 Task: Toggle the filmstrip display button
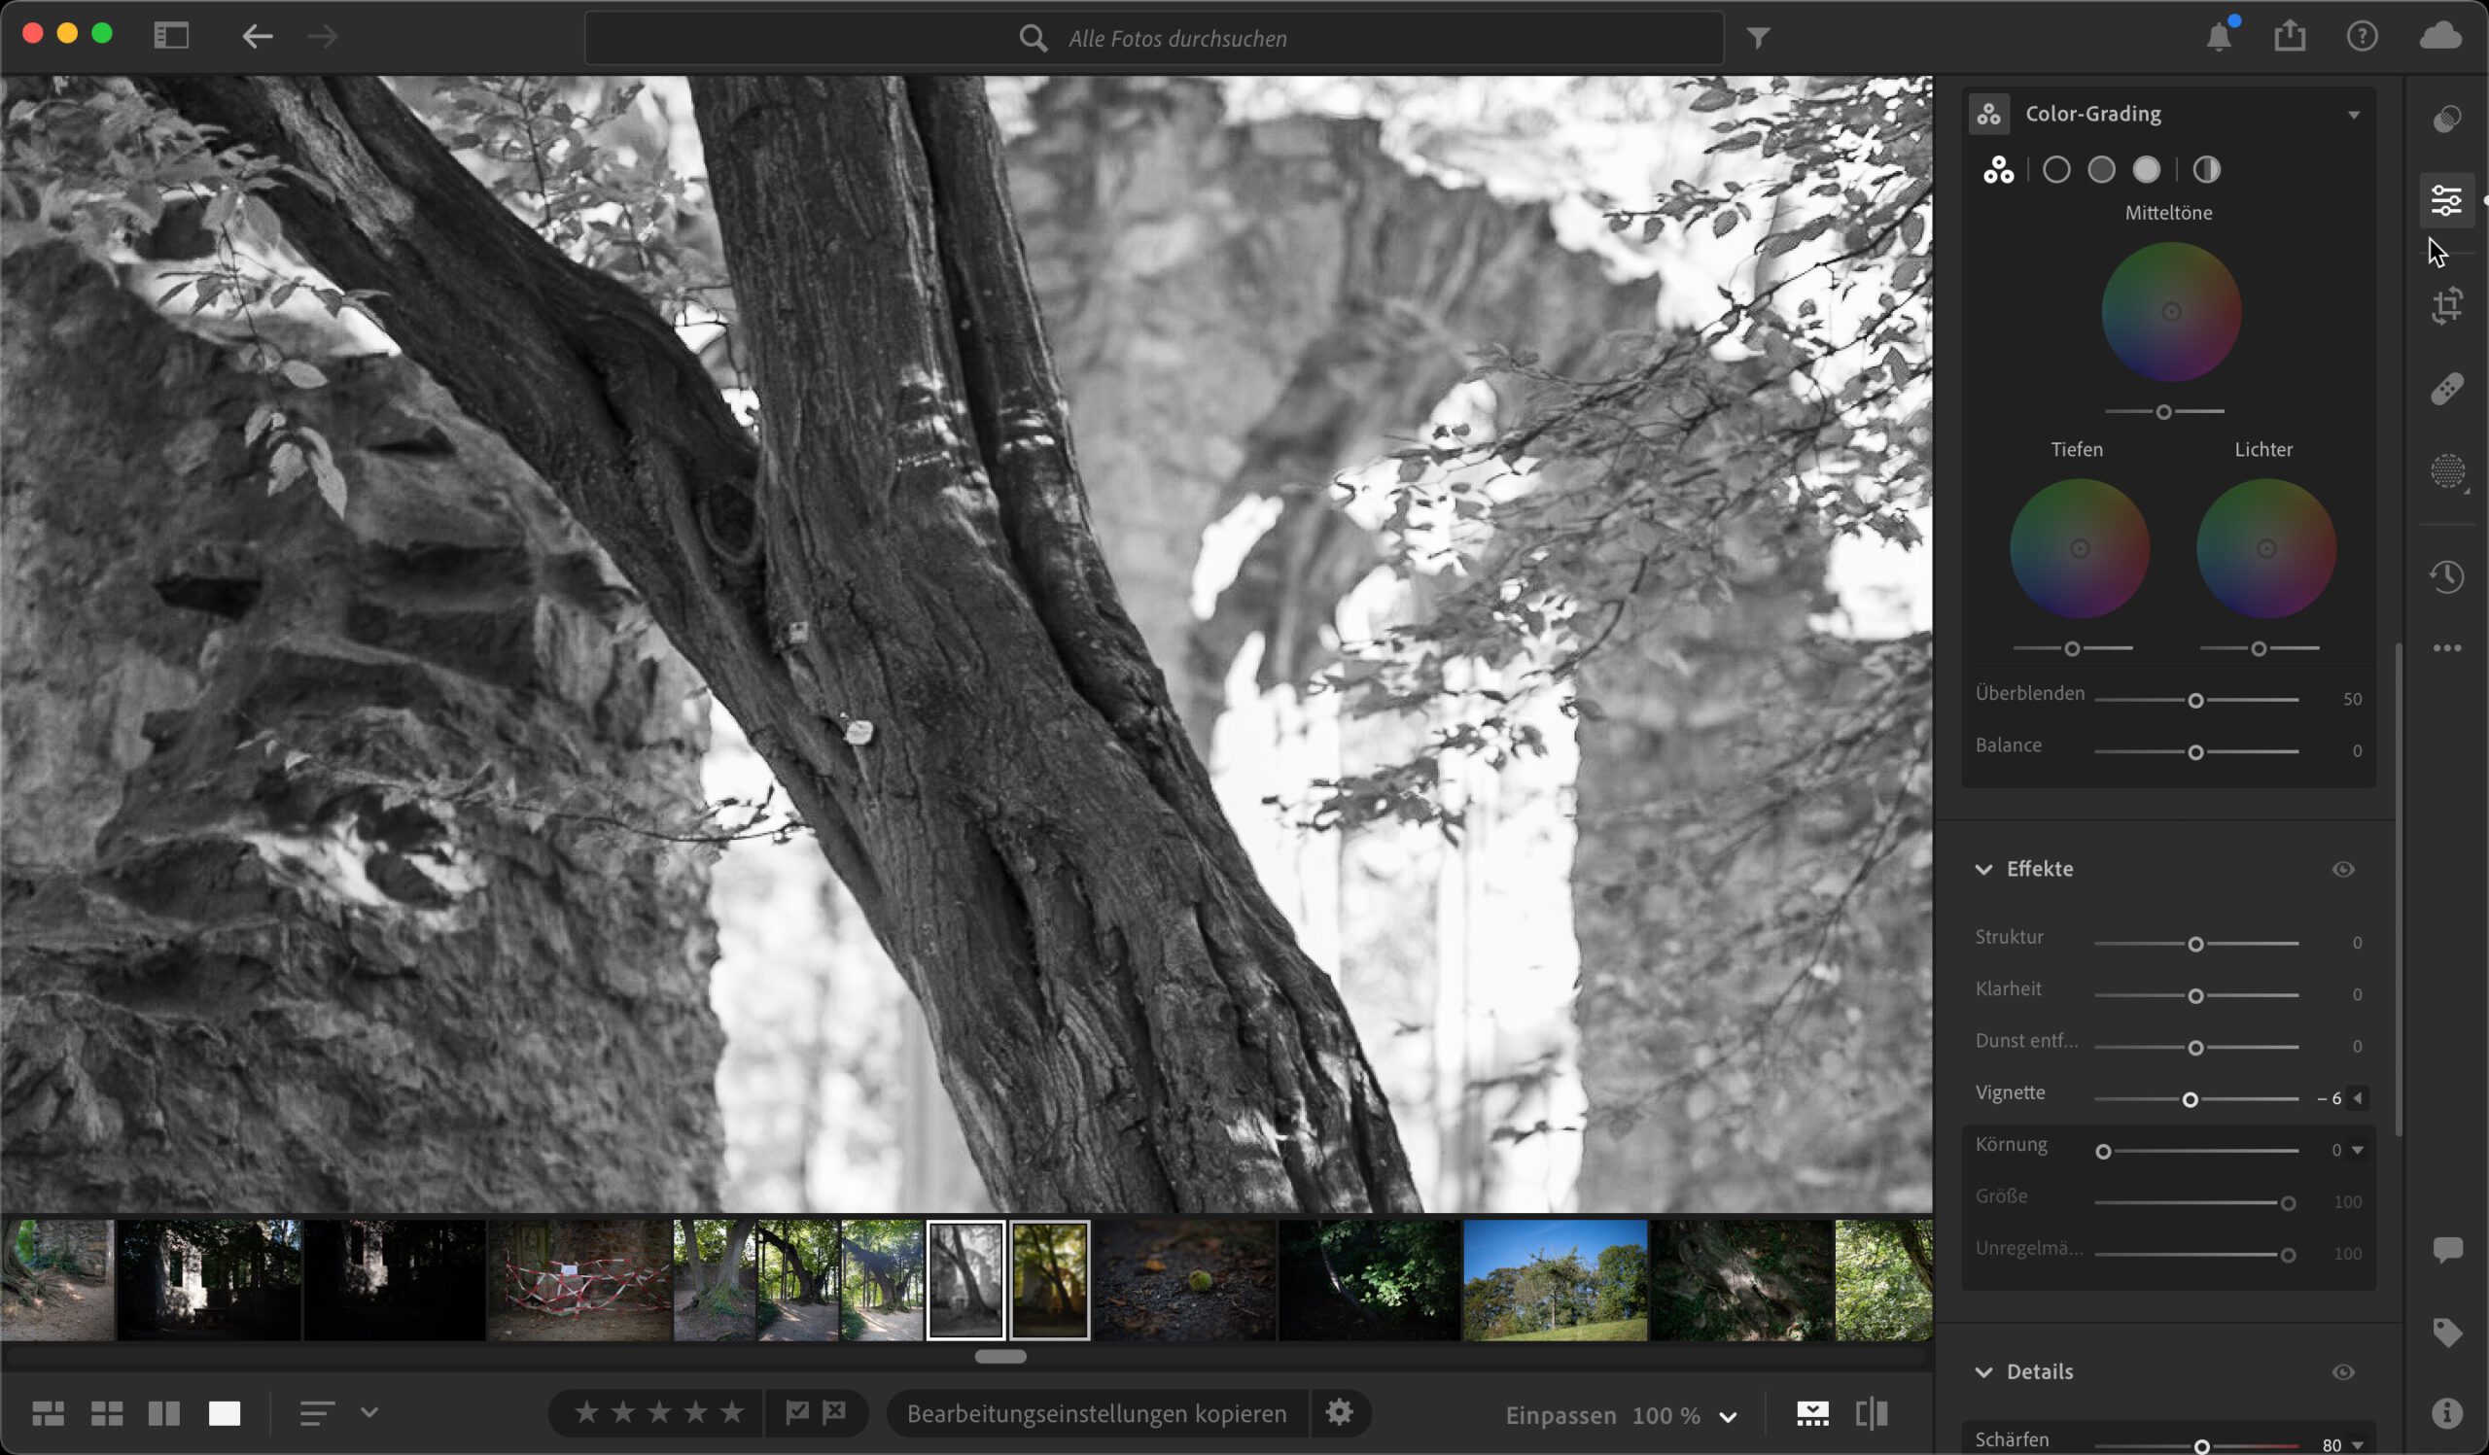[1811, 1413]
